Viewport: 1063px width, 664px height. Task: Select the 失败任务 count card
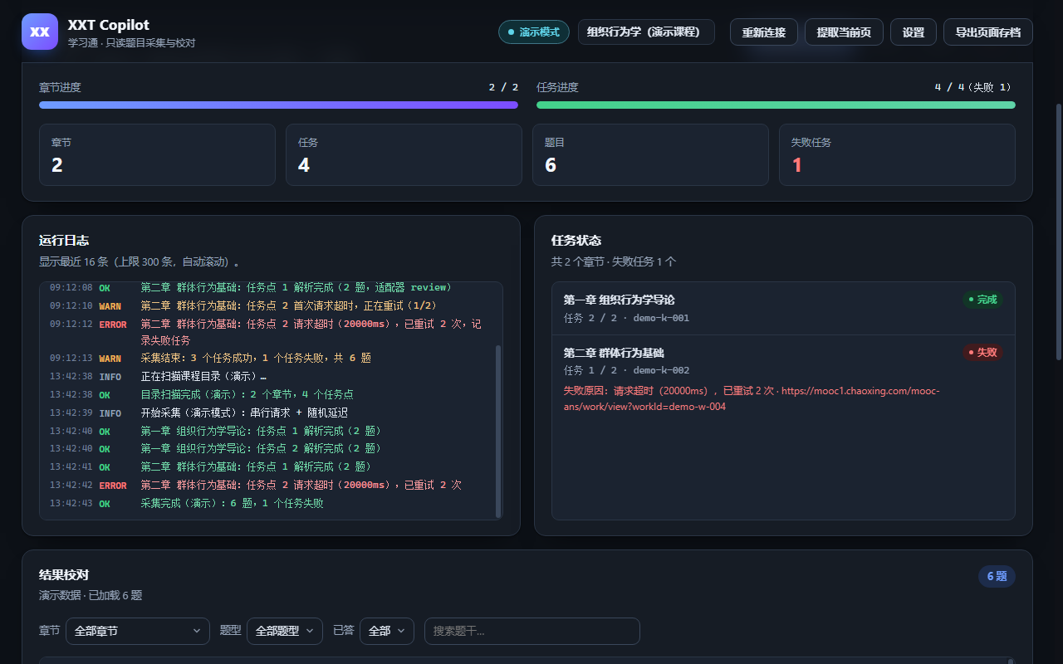tap(897, 154)
